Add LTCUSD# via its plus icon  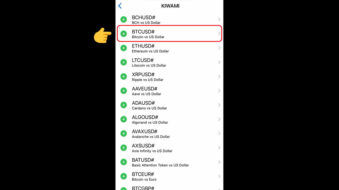(x=123, y=62)
